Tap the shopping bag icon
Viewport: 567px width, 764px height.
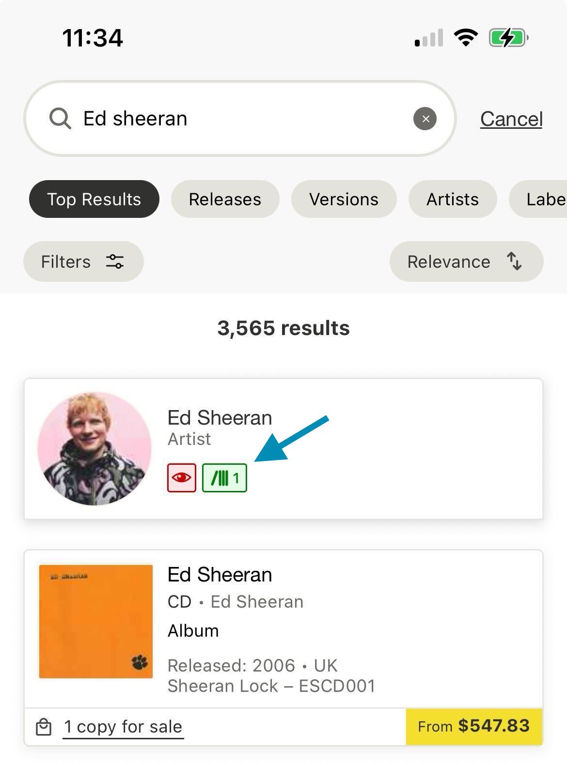(x=44, y=727)
